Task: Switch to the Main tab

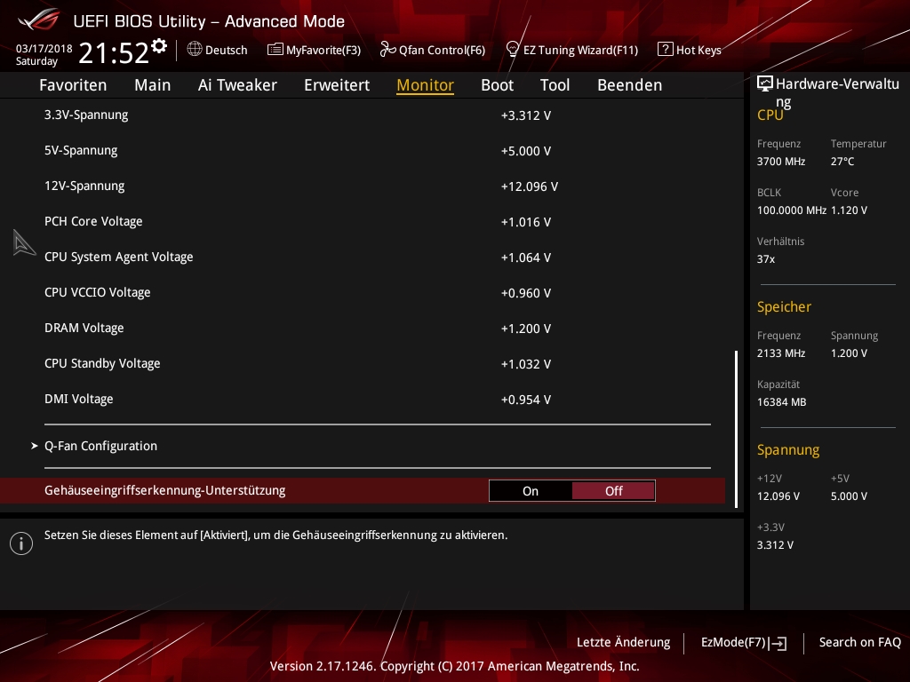Action: [x=153, y=85]
